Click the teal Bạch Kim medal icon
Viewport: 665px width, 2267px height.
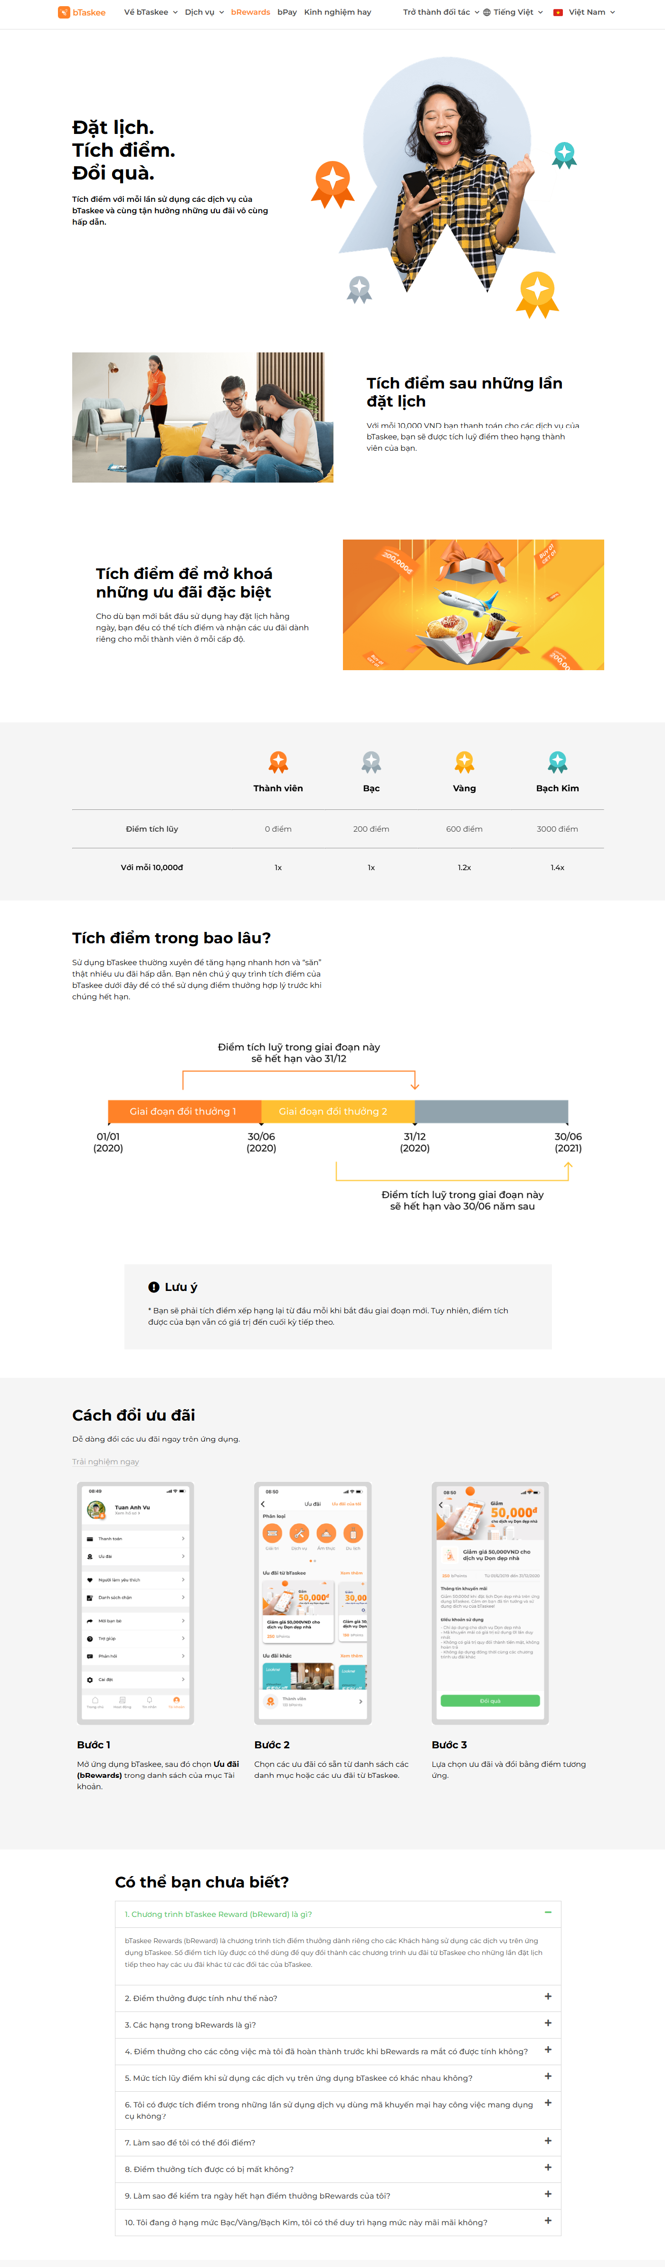coord(558,762)
